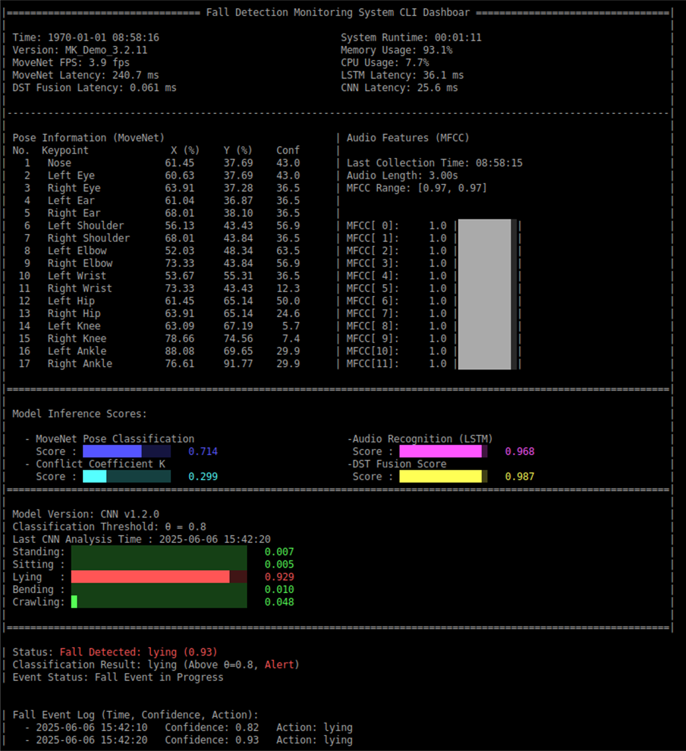
Task: Click the conflict coefficient value '0.299'
Action: (x=203, y=476)
